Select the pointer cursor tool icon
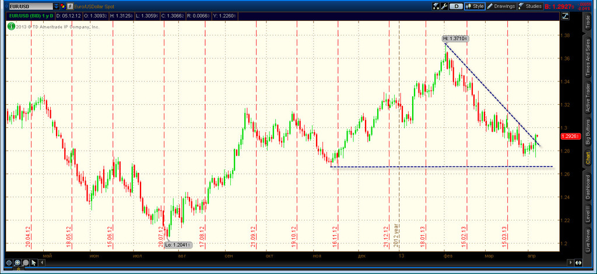 pyautogui.click(x=34, y=262)
